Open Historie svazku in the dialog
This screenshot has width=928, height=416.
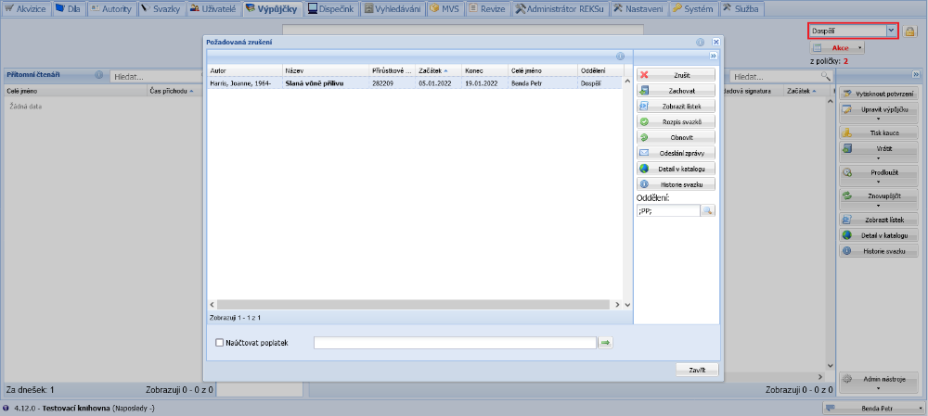pos(675,184)
